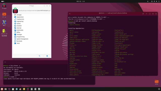
Task: Select the Appearance category in Pi-Apps
Action: (19, 17)
